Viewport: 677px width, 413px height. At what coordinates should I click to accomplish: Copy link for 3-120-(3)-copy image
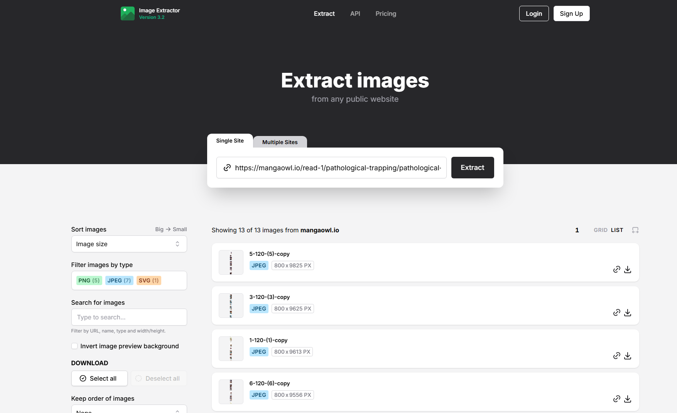[x=616, y=312]
